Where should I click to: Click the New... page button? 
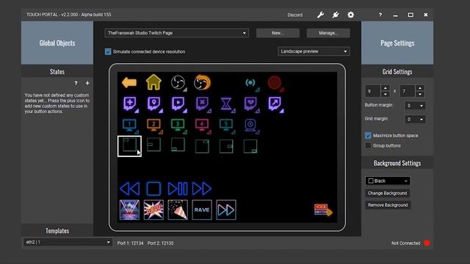[x=278, y=33]
